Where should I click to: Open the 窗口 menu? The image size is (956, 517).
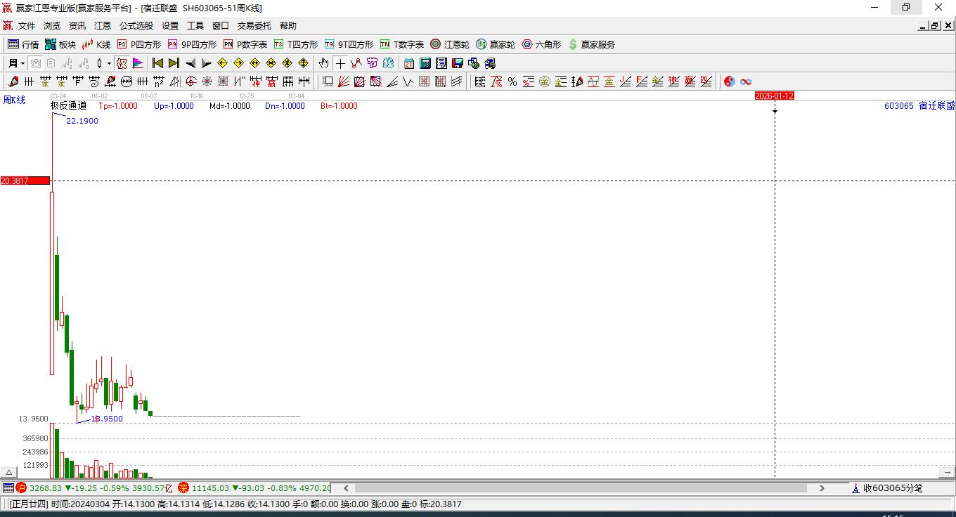221,26
